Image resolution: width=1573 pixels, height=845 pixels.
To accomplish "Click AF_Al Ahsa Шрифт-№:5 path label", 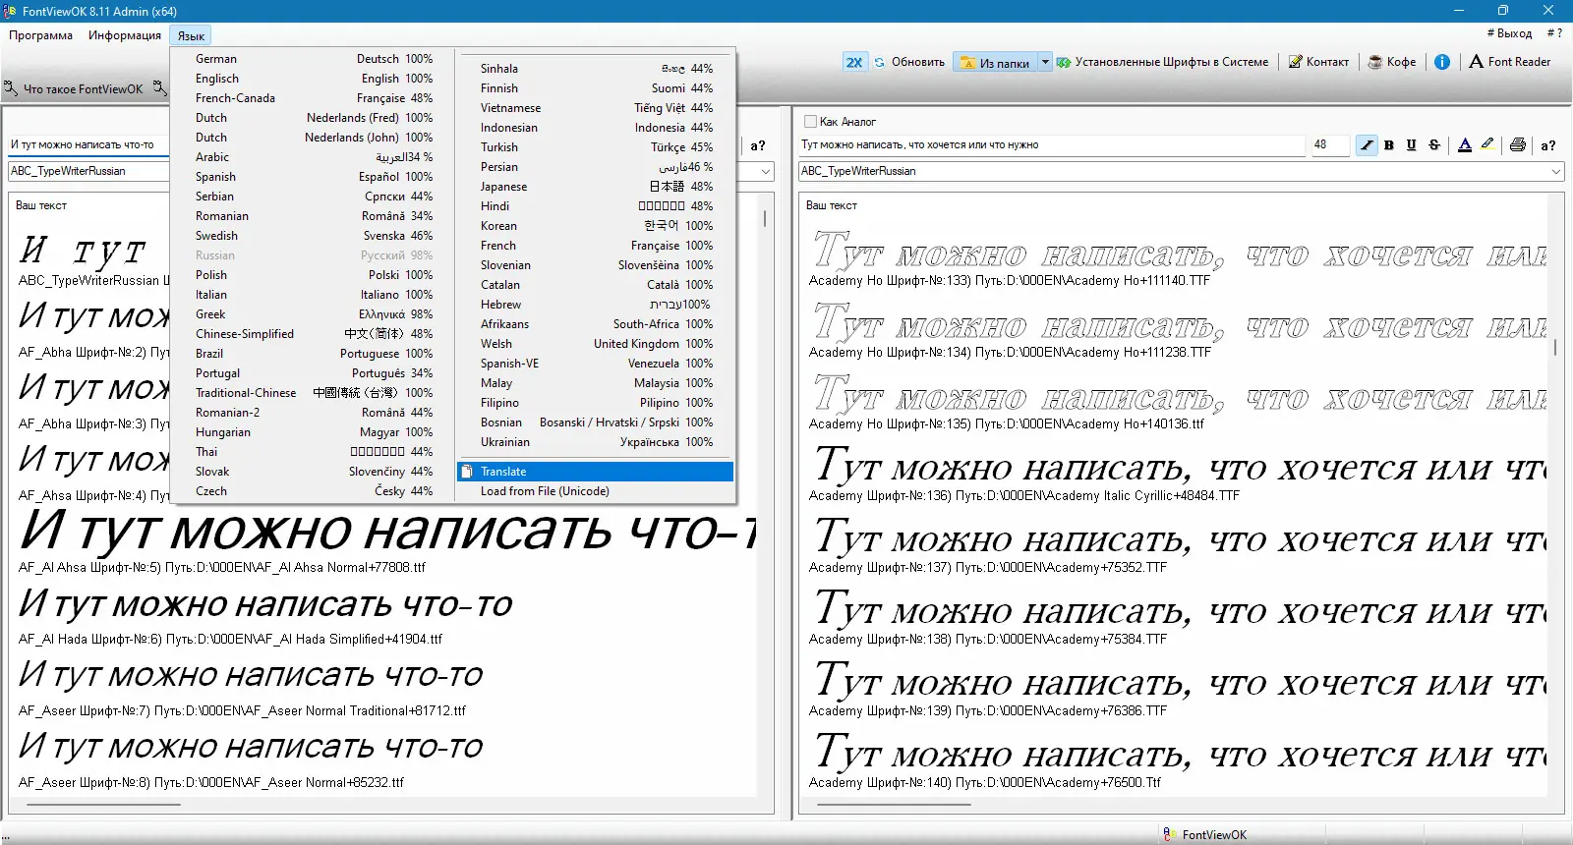I will pyautogui.click(x=222, y=567).
